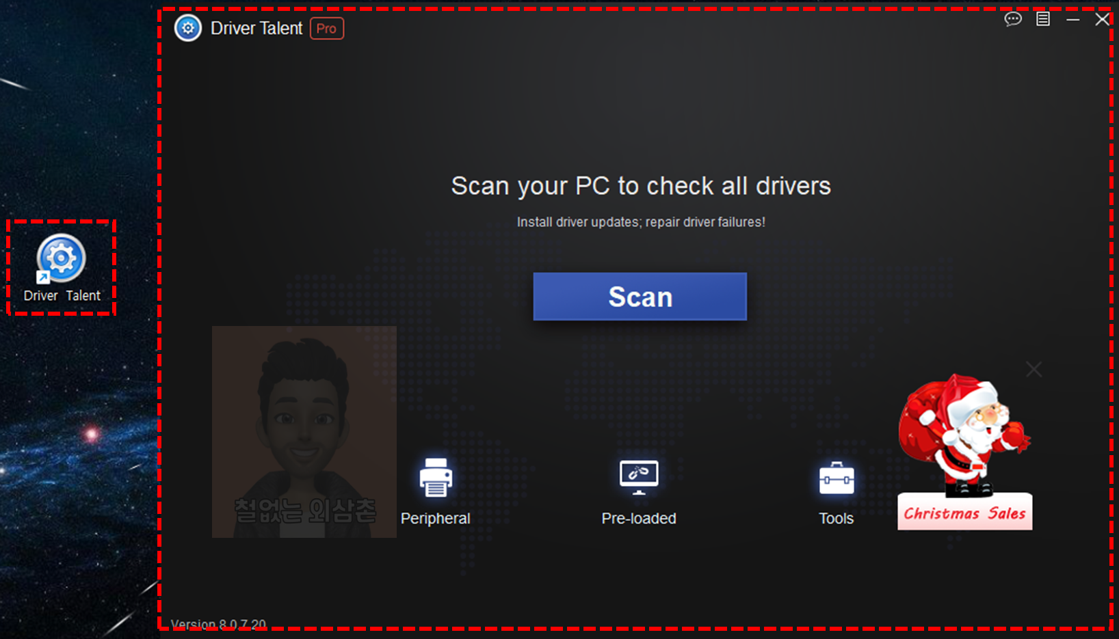
Task: Click 'Scan your PC to check all drivers' heading
Action: tap(641, 186)
